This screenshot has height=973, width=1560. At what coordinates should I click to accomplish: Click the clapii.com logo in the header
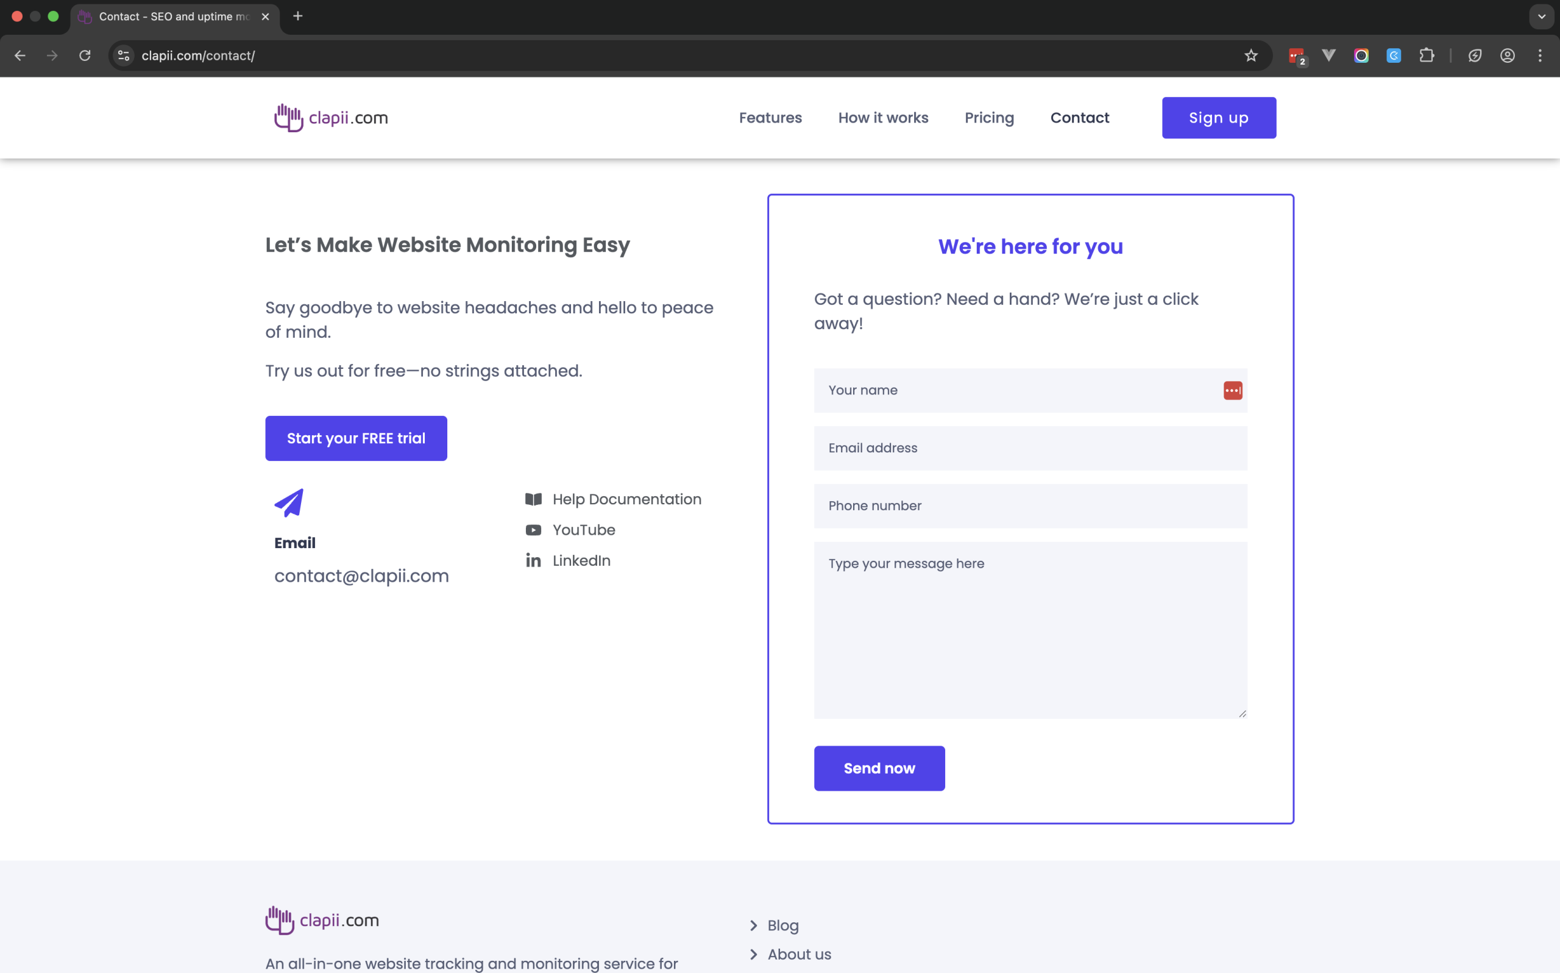(330, 118)
